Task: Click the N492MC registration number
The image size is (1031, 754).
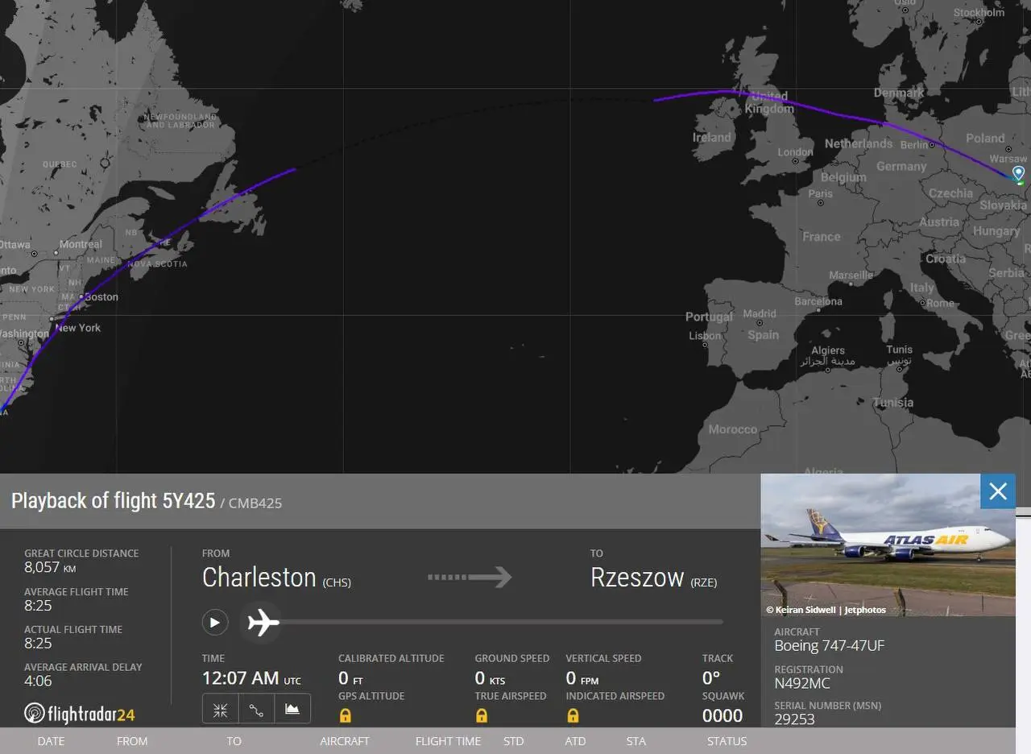Action: pyautogui.click(x=802, y=683)
